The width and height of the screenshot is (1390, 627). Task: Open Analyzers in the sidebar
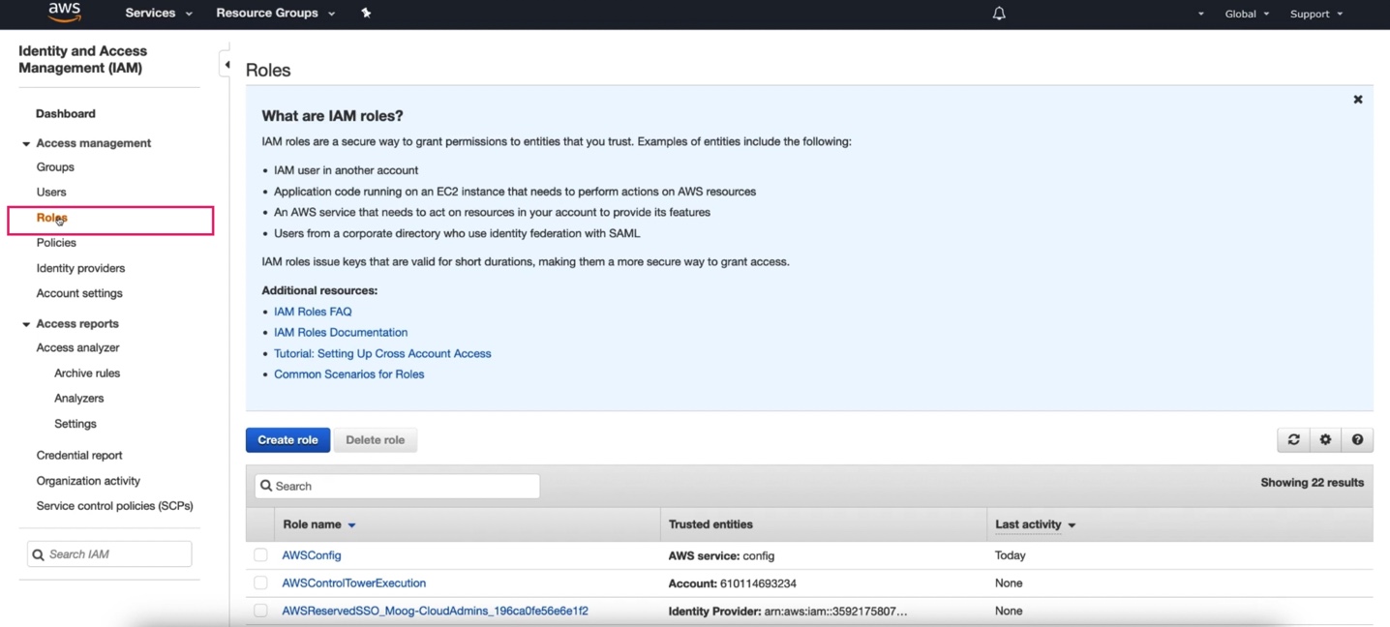(x=78, y=398)
